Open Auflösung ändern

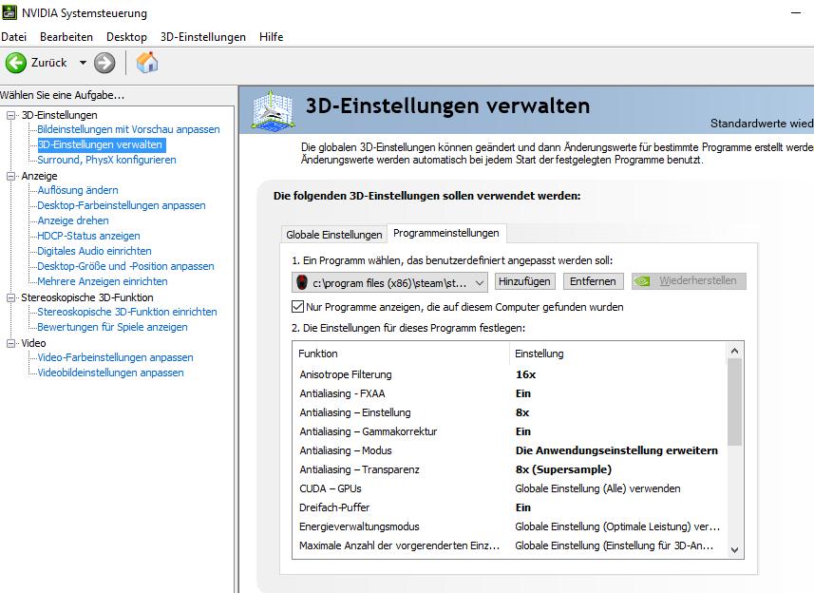(x=77, y=190)
